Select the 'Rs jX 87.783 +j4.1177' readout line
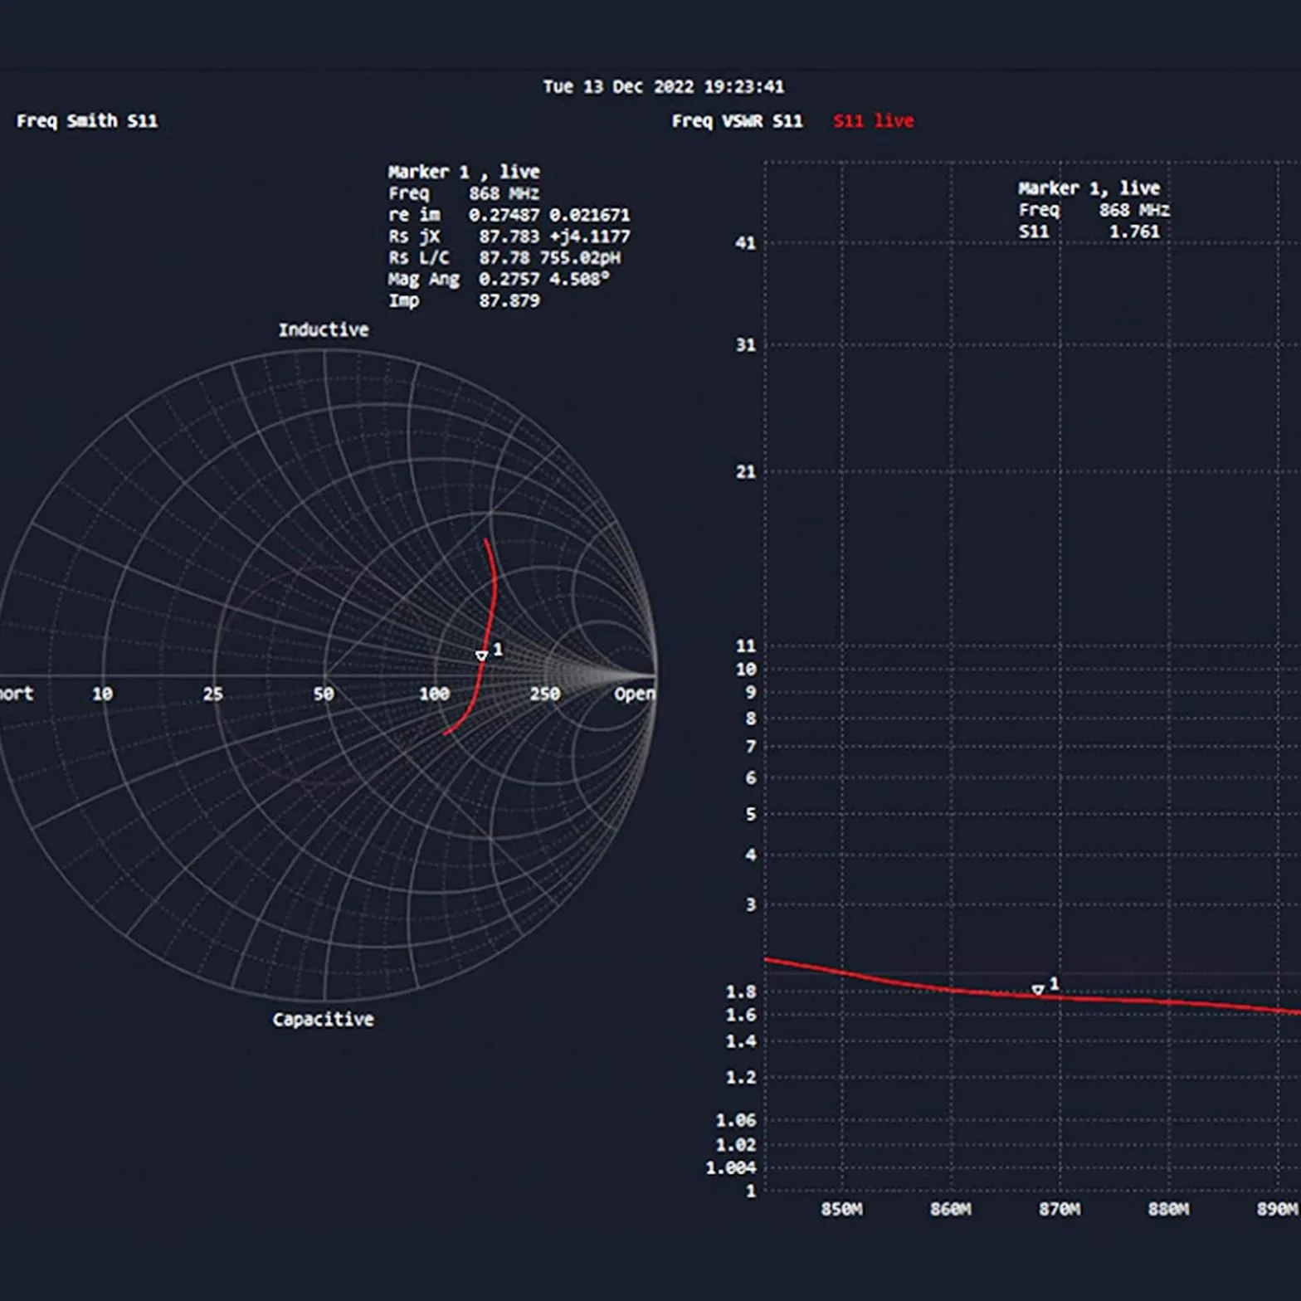This screenshot has height=1301, width=1301. click(x=509, y=236)
